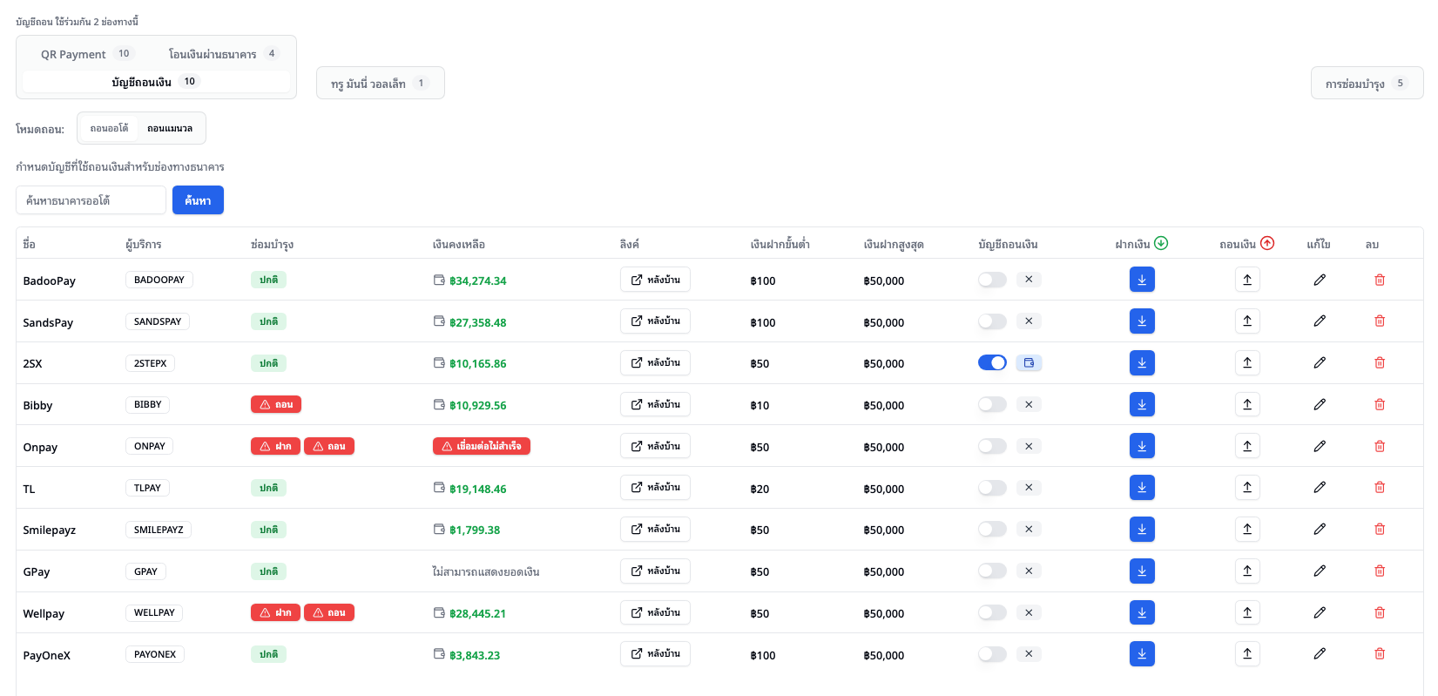Screen dimensions: 1438x696
Task: Open the โอนเงินผ่านธนาคาร tab
Action: pyautogui.click(x=222, y=54)
